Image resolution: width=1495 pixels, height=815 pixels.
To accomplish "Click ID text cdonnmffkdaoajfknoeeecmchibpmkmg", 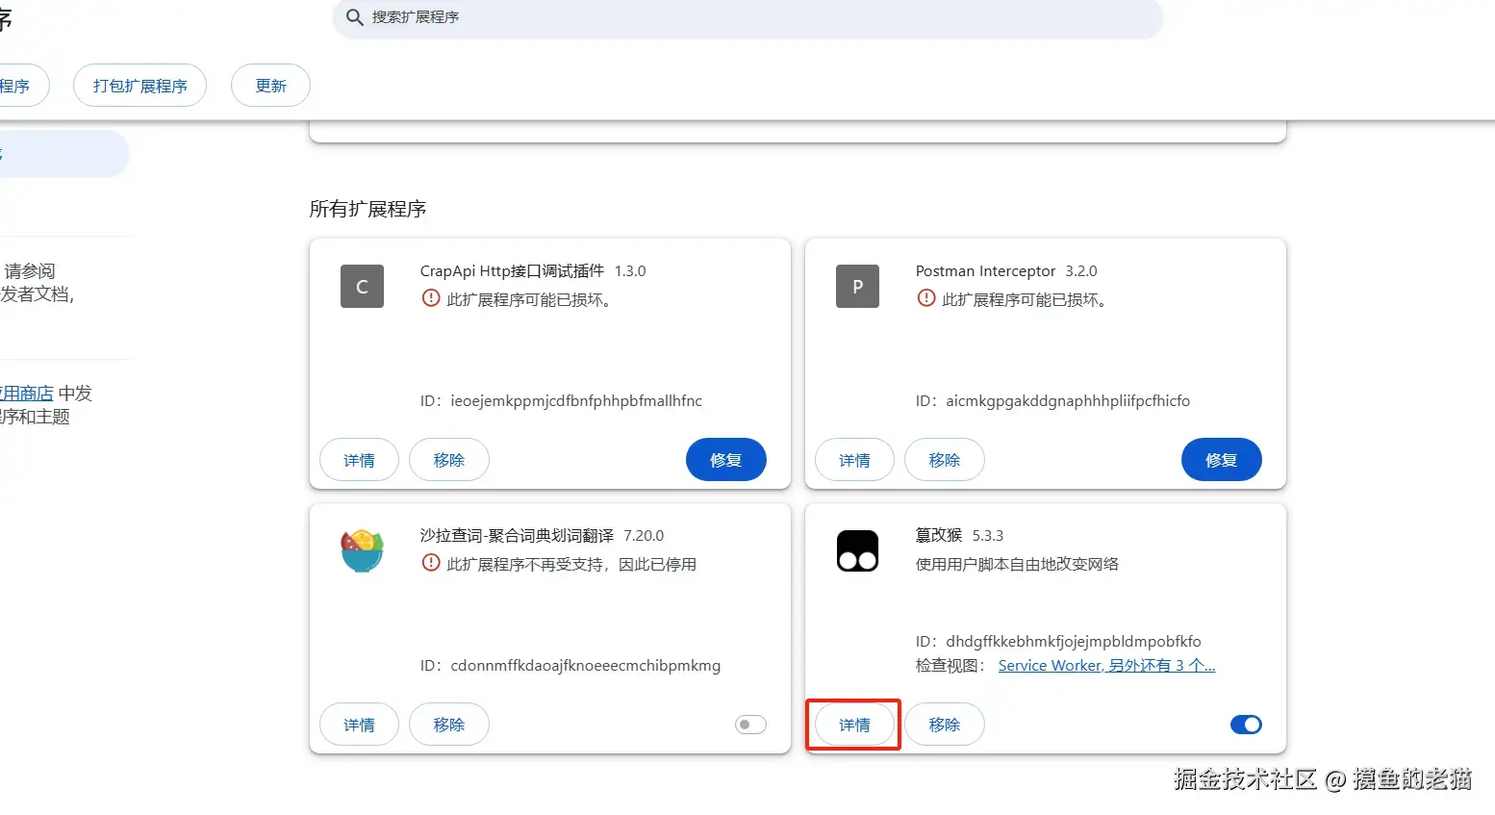I will click(x=585, y=666).
